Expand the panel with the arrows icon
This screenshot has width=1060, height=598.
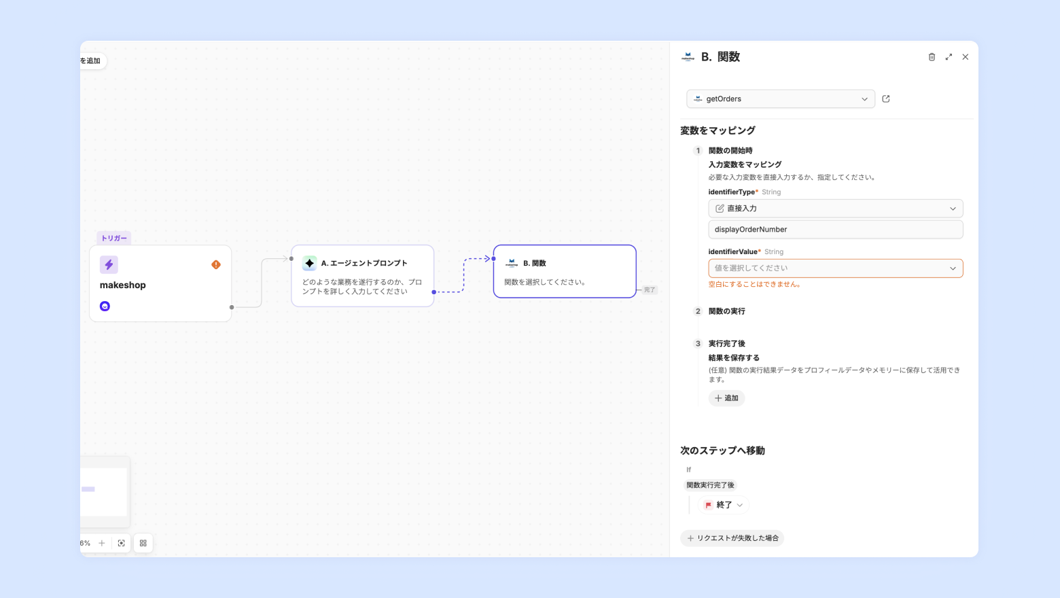click(x=949, y=57)
